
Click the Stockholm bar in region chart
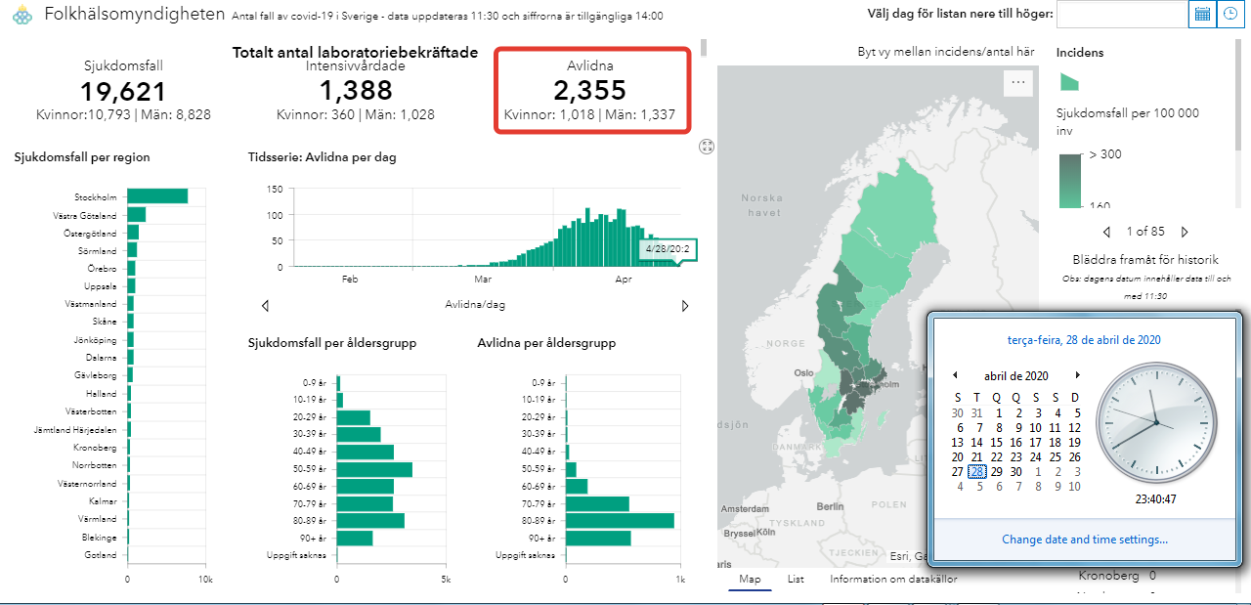[x=157, y=196]
